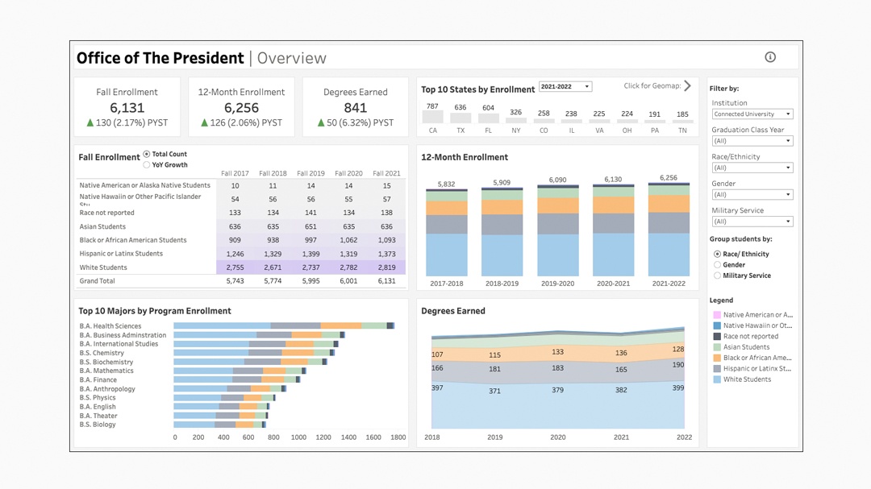Open the 2021-2022 year dropdown
The height and width of the screenshot is (489, 871).
pyautogui.click(x=565, y=87)
